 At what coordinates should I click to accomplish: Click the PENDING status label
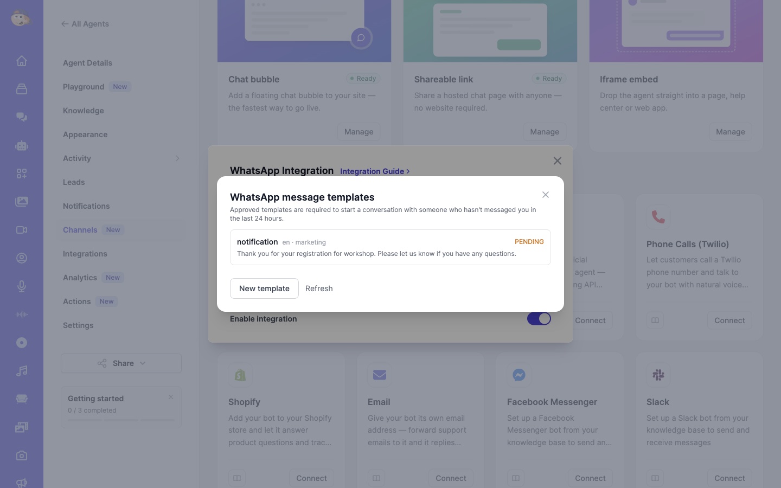529,242
